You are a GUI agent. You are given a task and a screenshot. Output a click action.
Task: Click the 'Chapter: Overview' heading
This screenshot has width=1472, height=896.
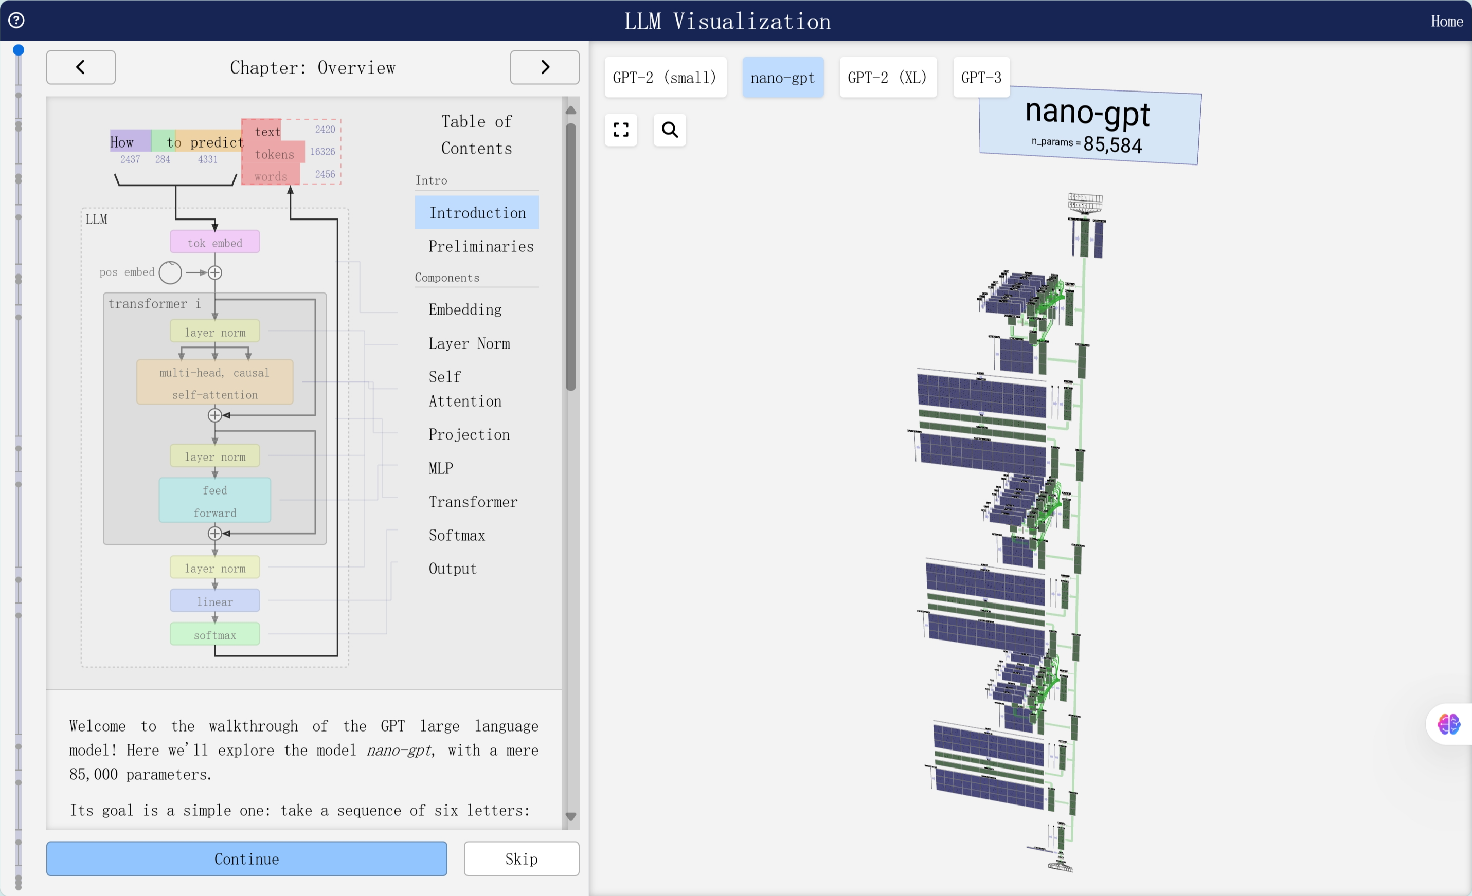pos(312,67)
